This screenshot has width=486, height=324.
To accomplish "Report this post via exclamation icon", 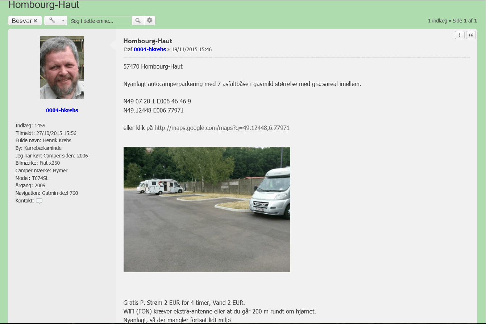I will (x=460, y=35).
